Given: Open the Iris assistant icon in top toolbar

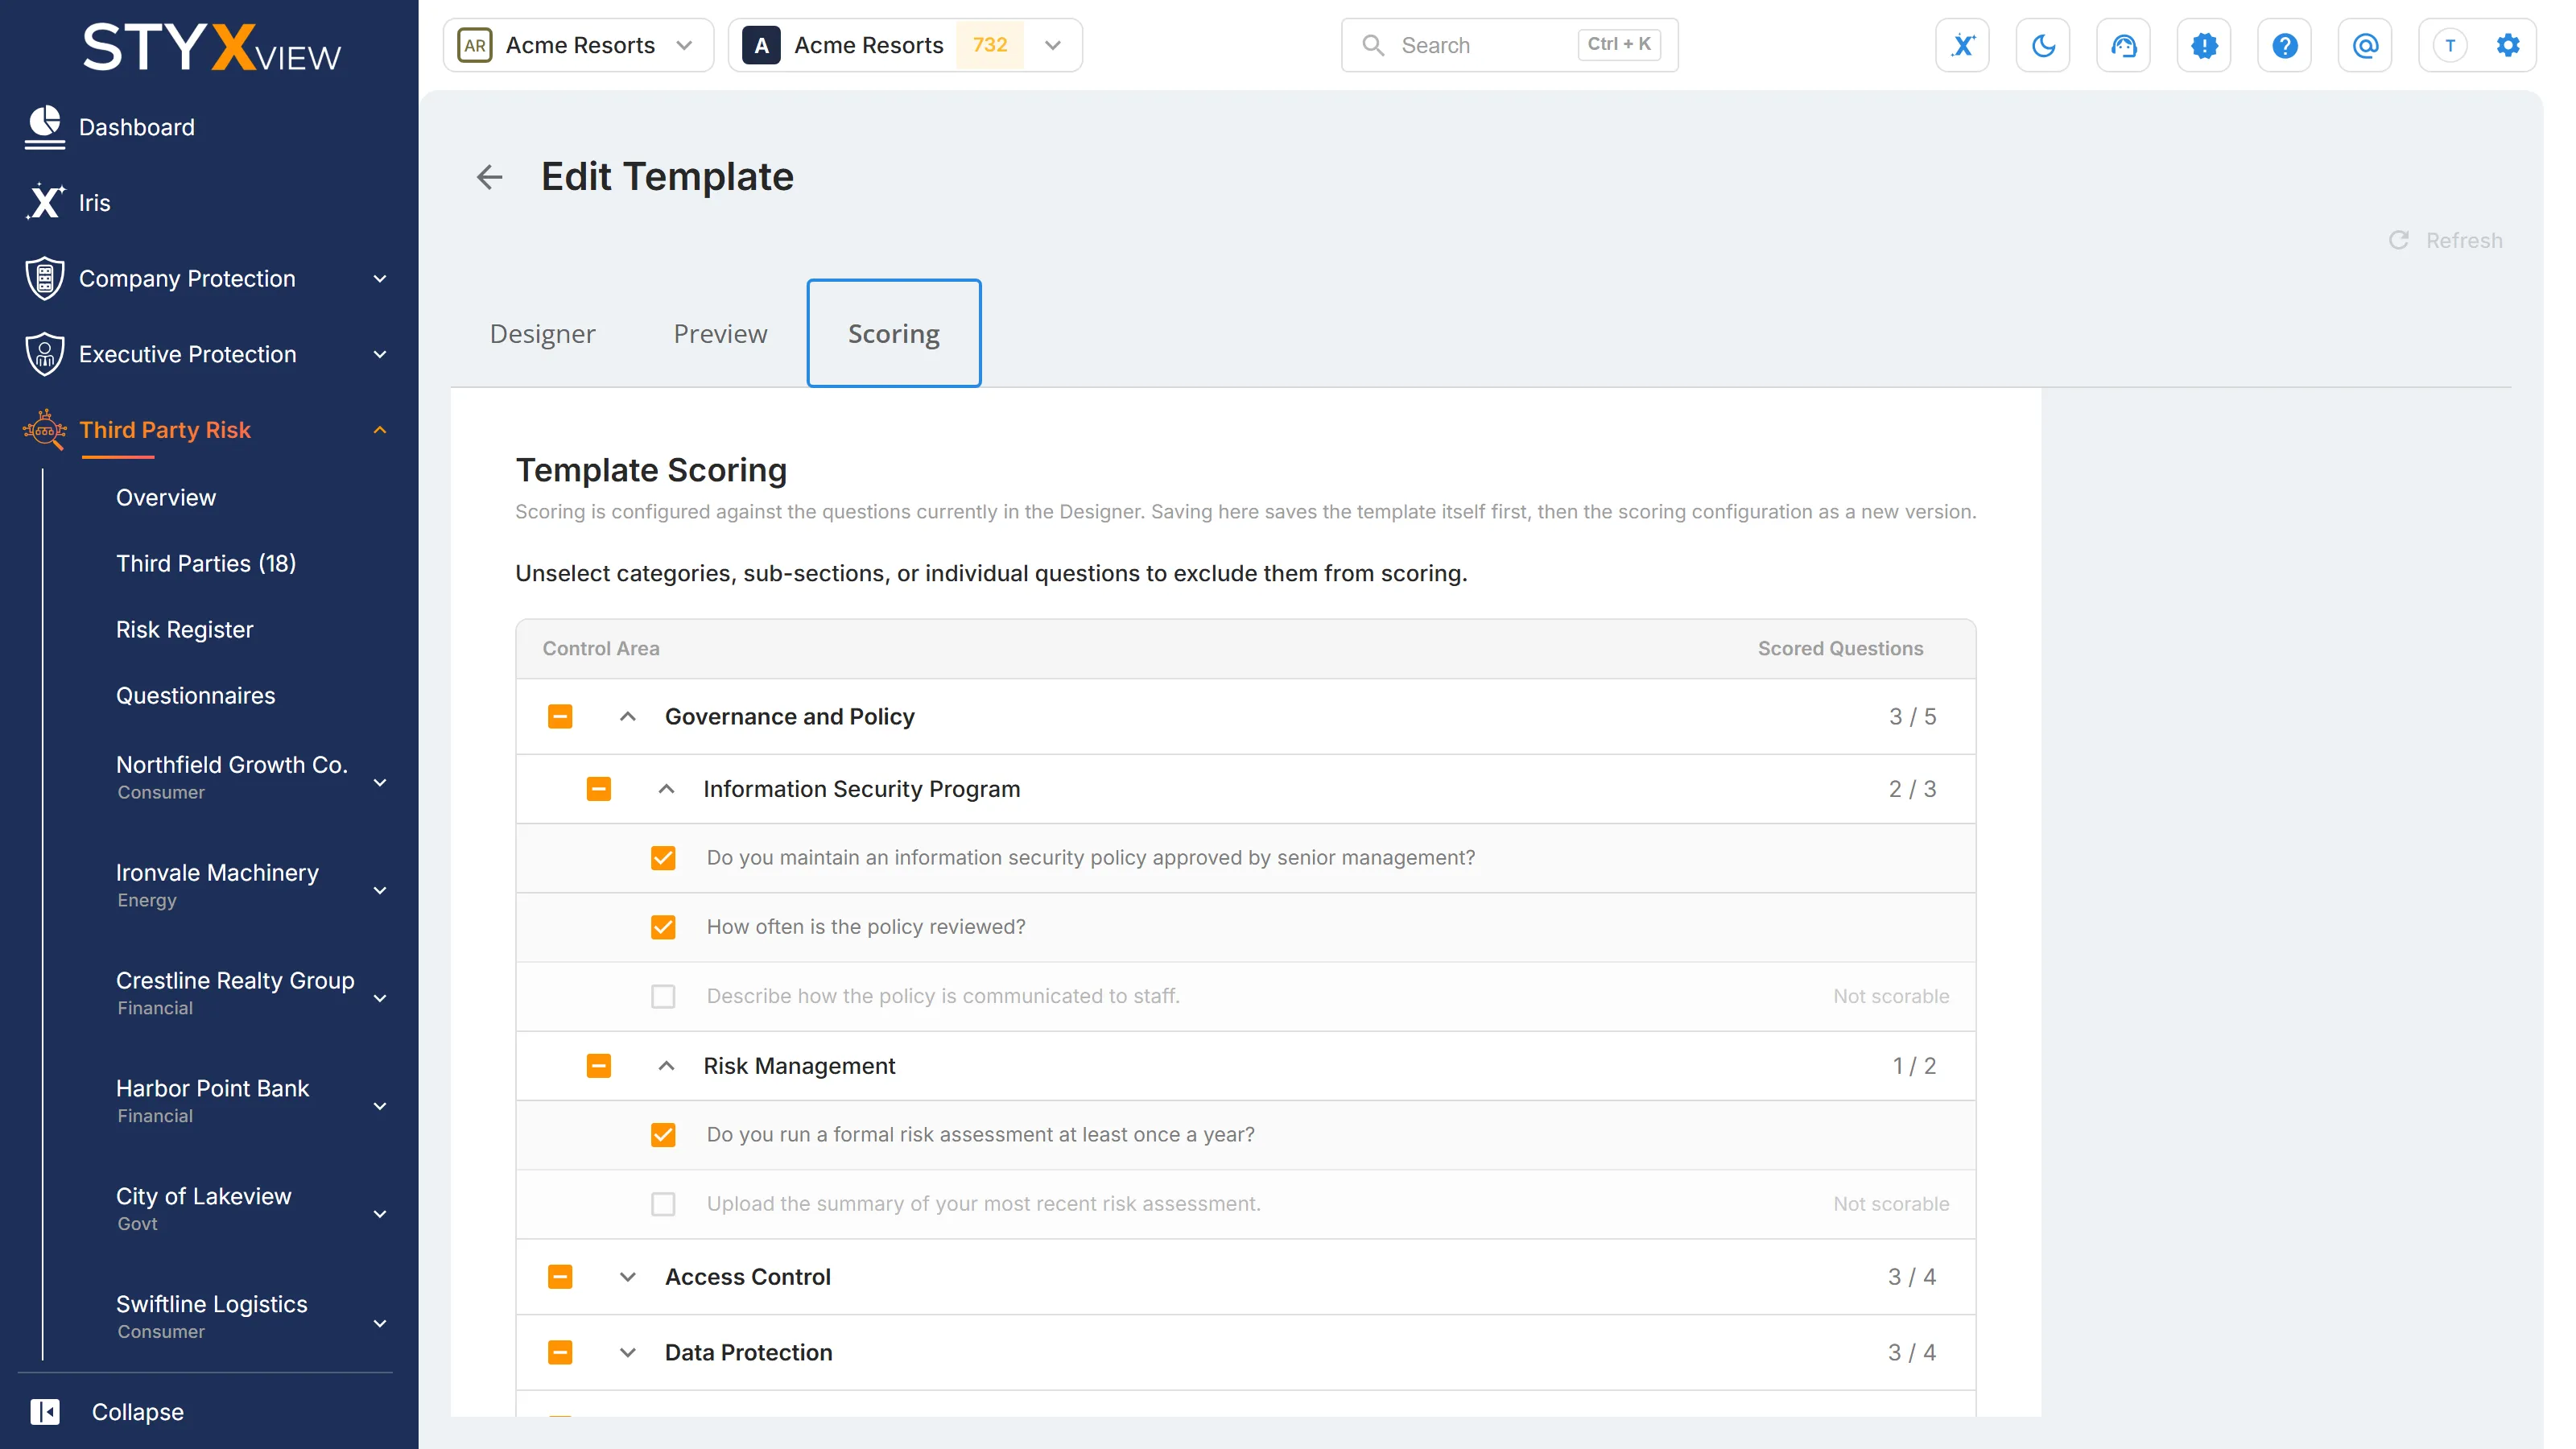Looking at the screenshot, I should 1962,45.
